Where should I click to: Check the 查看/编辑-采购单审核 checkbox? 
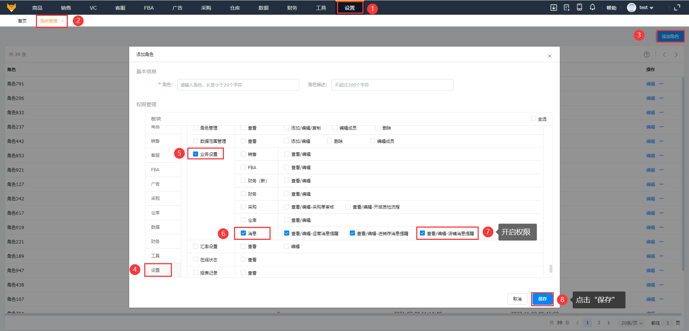coord(287,207)
